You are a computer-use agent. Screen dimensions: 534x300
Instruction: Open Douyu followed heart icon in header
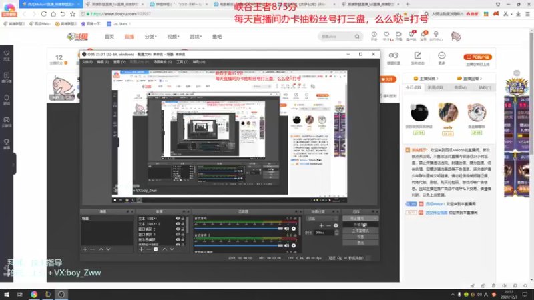pos(386,35)
